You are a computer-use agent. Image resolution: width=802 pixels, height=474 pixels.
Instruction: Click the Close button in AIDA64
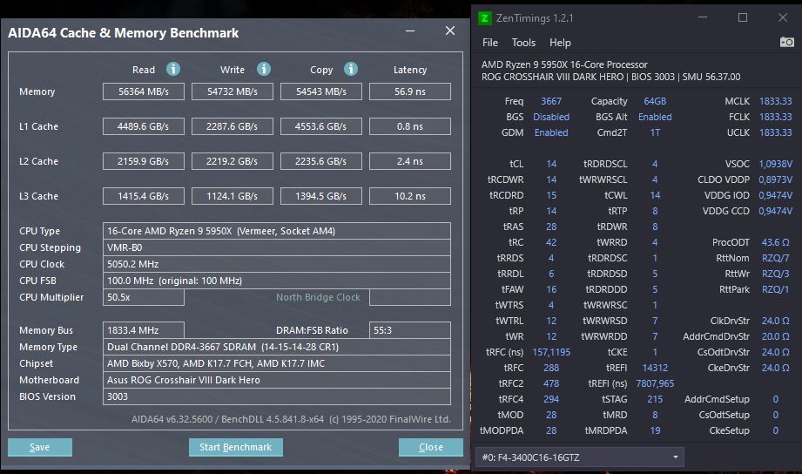coord(431,447)
